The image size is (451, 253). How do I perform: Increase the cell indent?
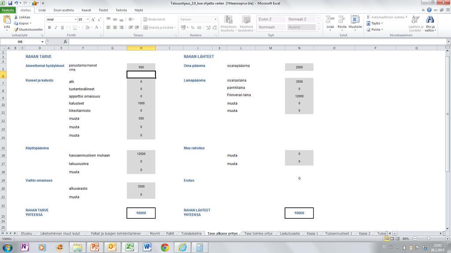tap(137, 28)
